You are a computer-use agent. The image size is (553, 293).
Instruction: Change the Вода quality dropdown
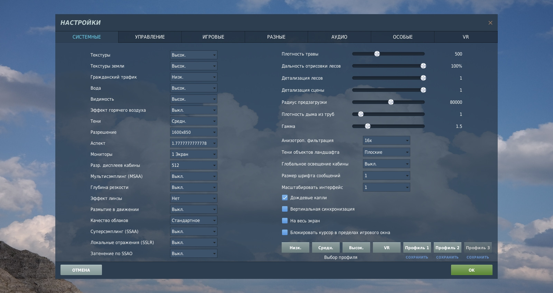tap(194, 88)
